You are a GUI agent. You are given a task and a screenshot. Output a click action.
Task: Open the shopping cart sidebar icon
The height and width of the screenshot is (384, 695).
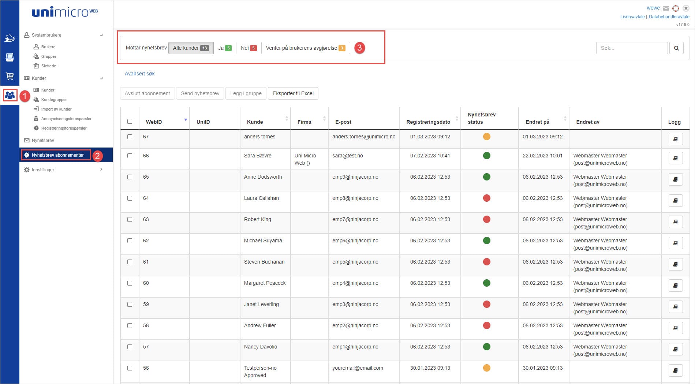coord(10,76)
